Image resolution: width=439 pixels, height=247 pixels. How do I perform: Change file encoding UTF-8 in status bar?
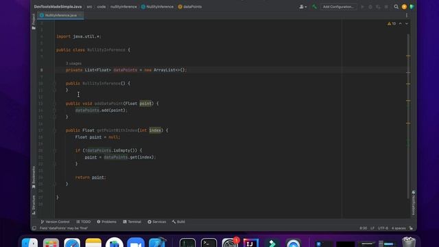click(x=383, y=228)
